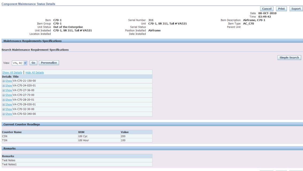Show details link for VA-C70-29-030-01

[x=9, y=104]
